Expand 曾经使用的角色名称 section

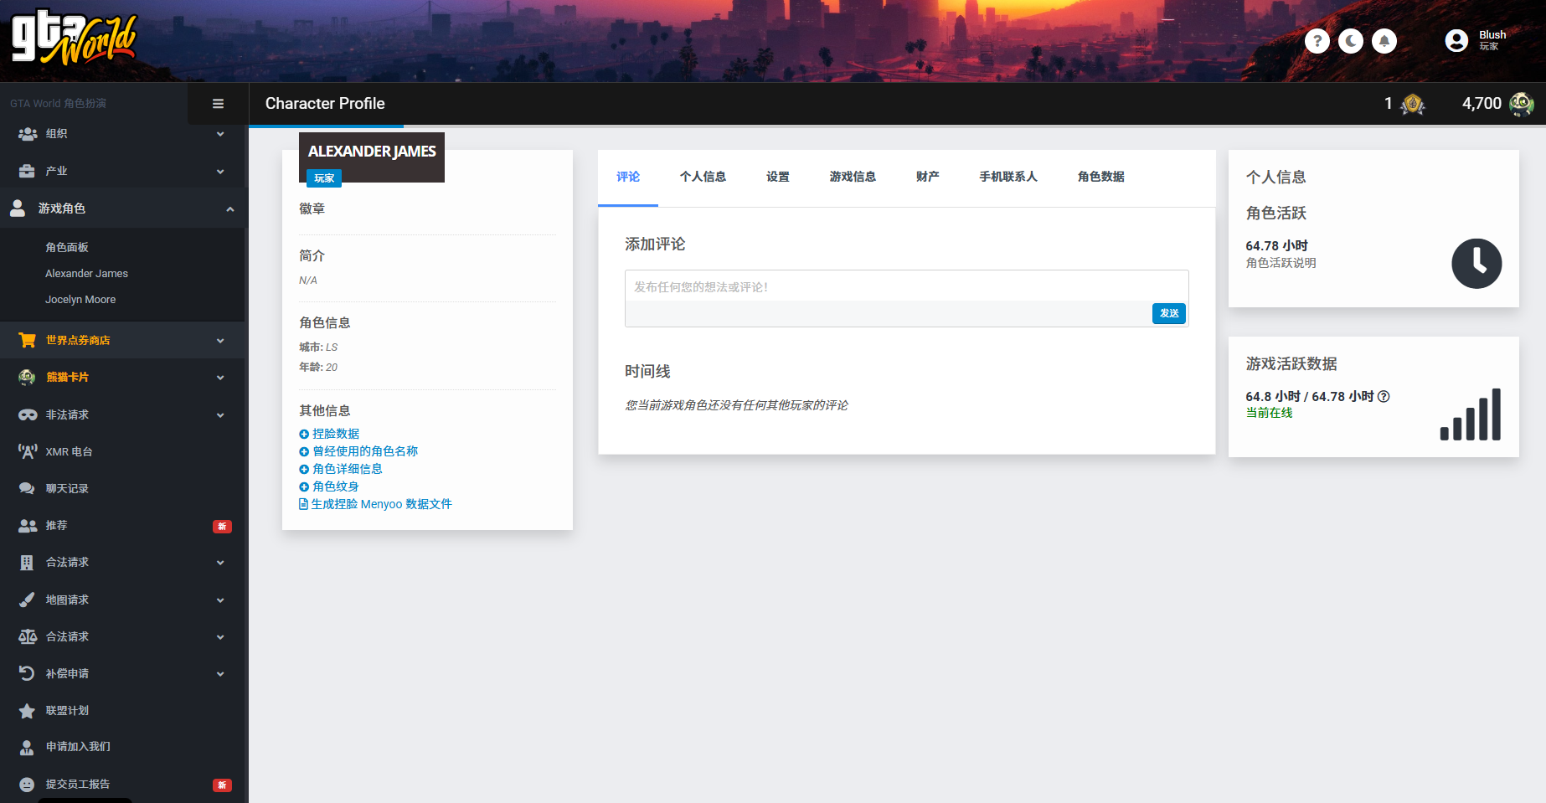coord(358,451)
